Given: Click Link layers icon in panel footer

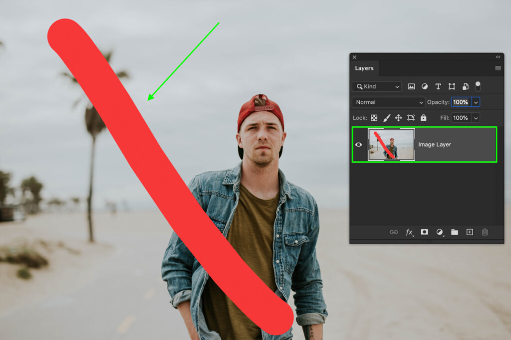Looking at the screenshot, I should pos(394,232).
